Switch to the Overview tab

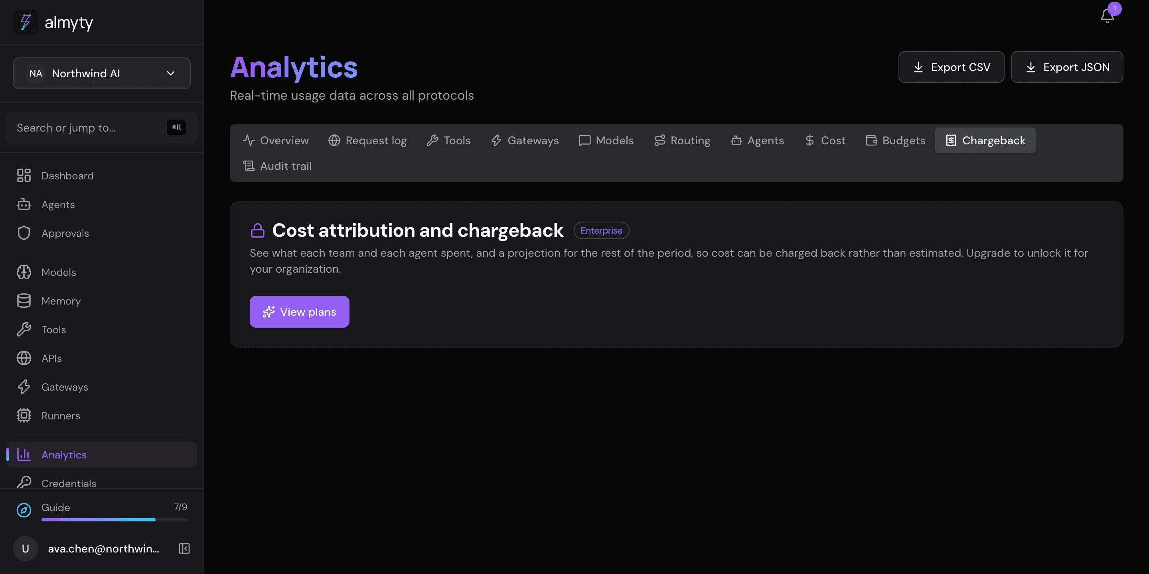point(276,140)
